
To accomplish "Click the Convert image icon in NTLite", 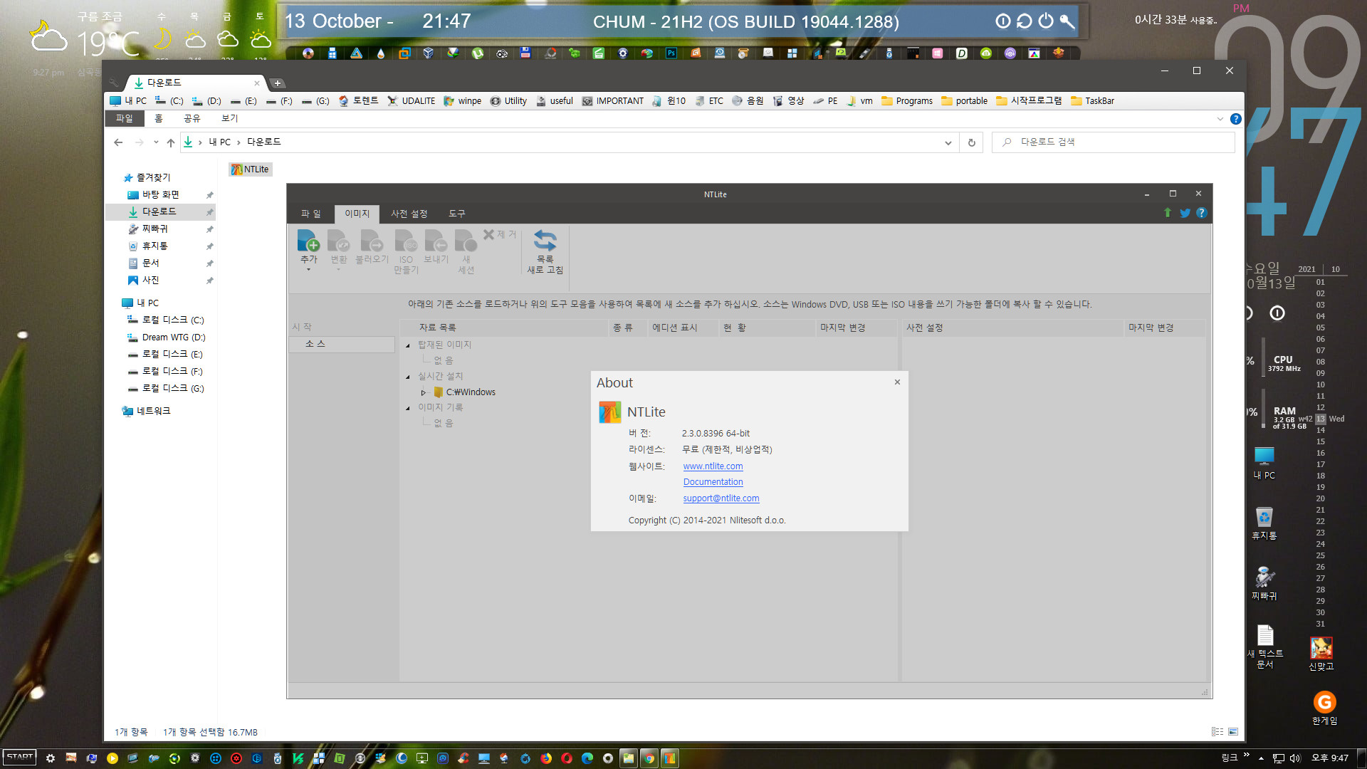I will pyautogui.click(x=338, y=241).
